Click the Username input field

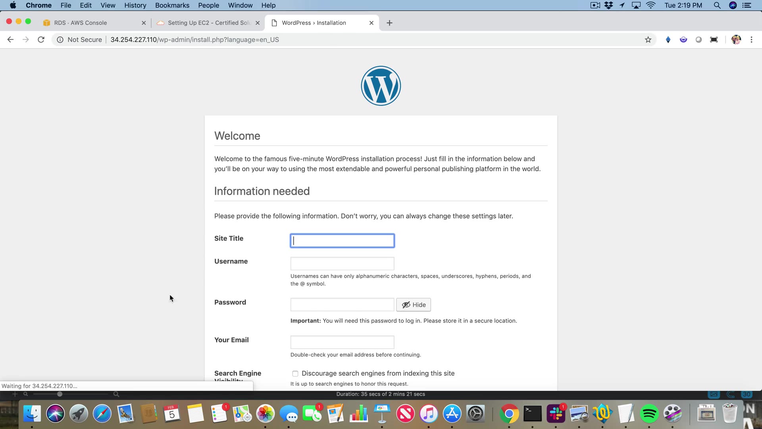(x=342, y=264)
